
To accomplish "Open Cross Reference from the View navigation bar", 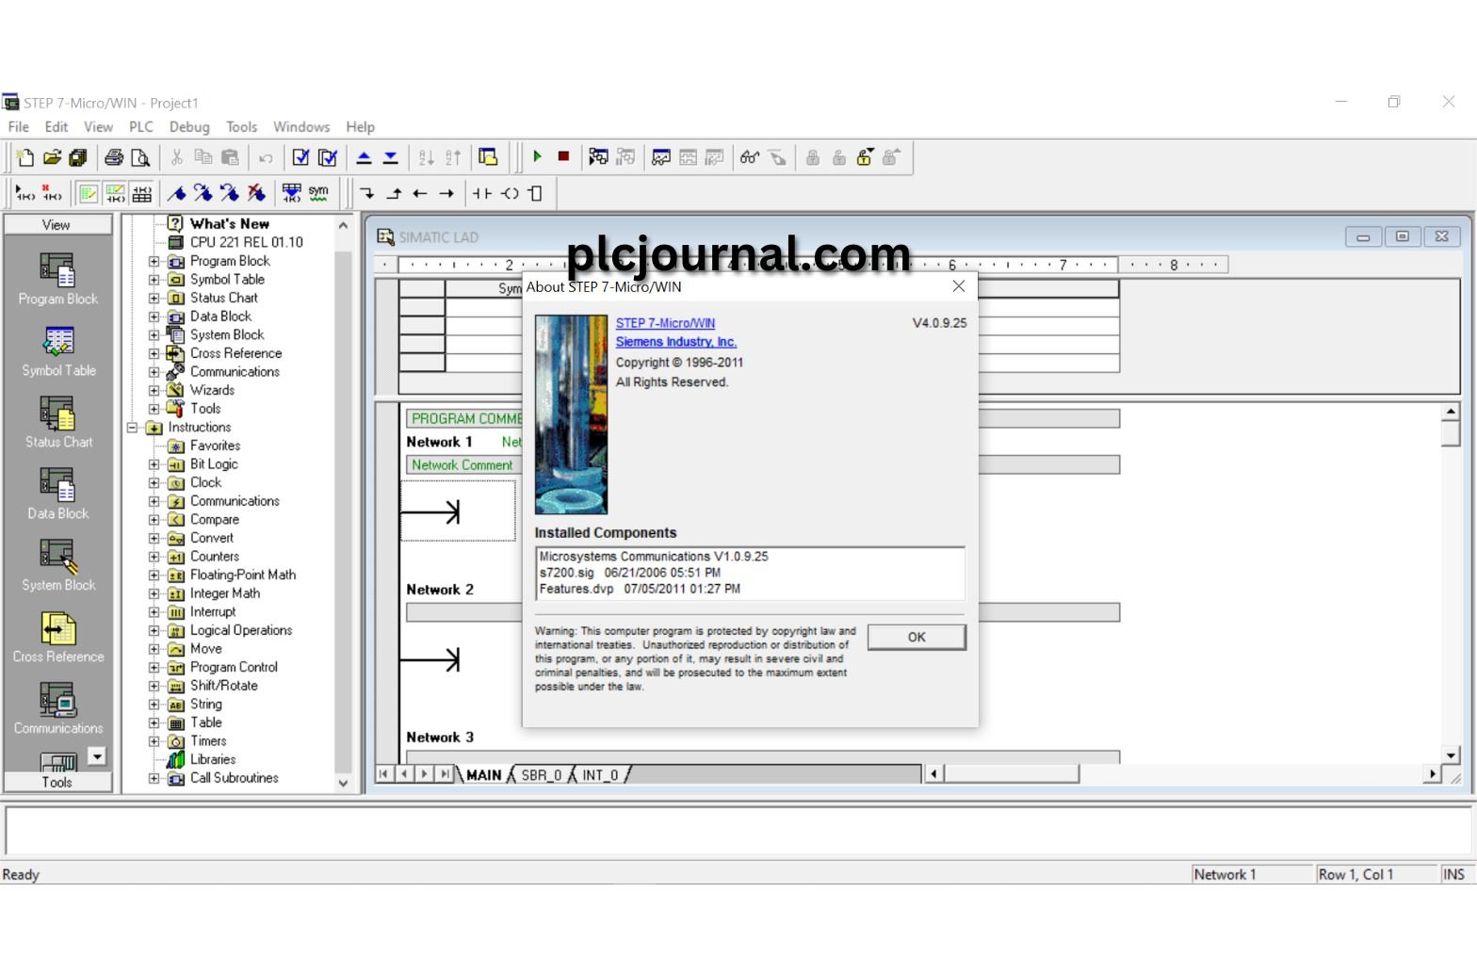I will click(x=58, y=638).
